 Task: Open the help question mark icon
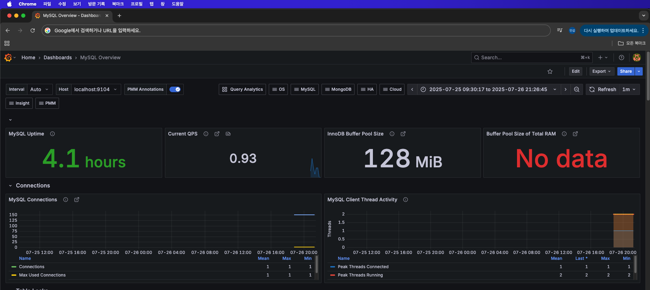(x=622, y=58)
